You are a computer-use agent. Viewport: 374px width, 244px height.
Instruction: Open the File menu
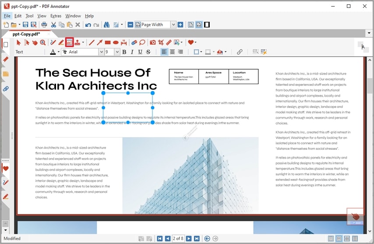click(x=7, y=16)
